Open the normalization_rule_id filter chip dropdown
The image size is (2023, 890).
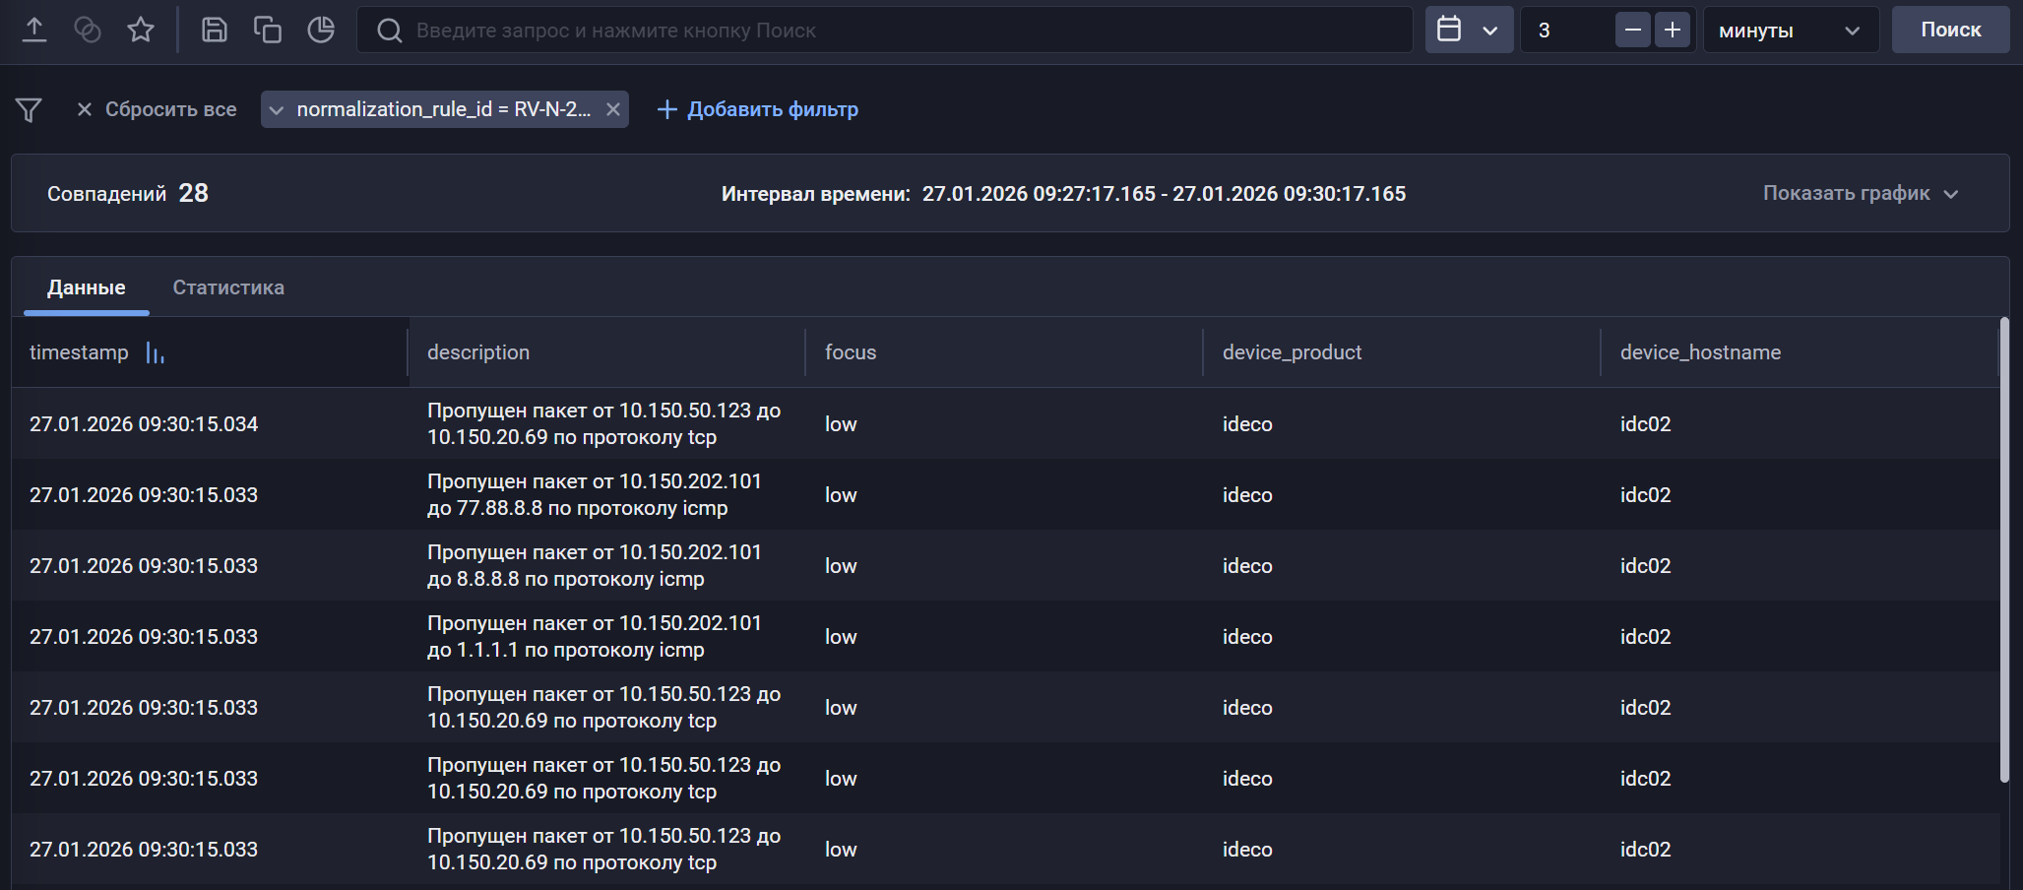(x=278, y=109)
